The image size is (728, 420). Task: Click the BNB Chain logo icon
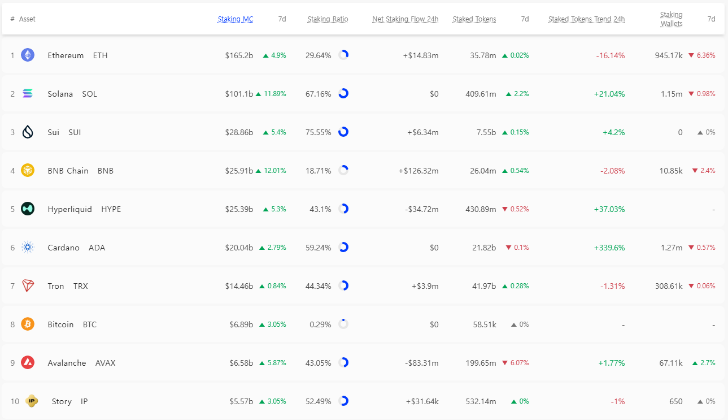click(x=28, y=170)
